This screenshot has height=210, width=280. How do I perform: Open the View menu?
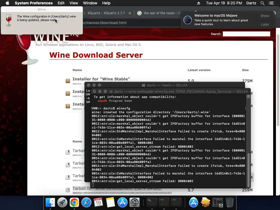coord(74,3)
